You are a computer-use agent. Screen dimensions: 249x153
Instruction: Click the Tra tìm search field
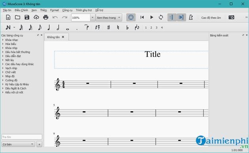(x=22, y=137)
